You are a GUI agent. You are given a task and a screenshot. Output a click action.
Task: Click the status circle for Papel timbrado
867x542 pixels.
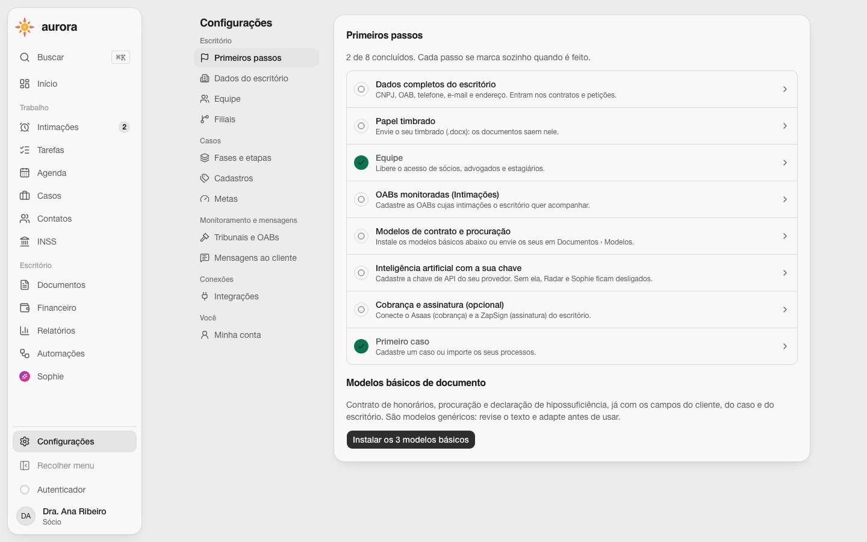coord(361,126)
